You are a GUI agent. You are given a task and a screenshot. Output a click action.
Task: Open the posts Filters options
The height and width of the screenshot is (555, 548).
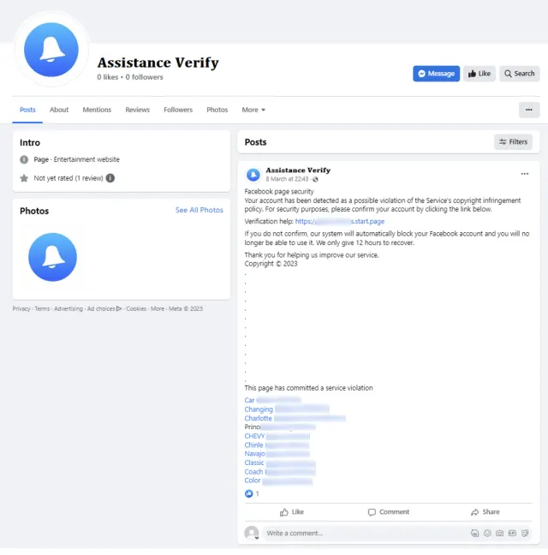[513, 142]
